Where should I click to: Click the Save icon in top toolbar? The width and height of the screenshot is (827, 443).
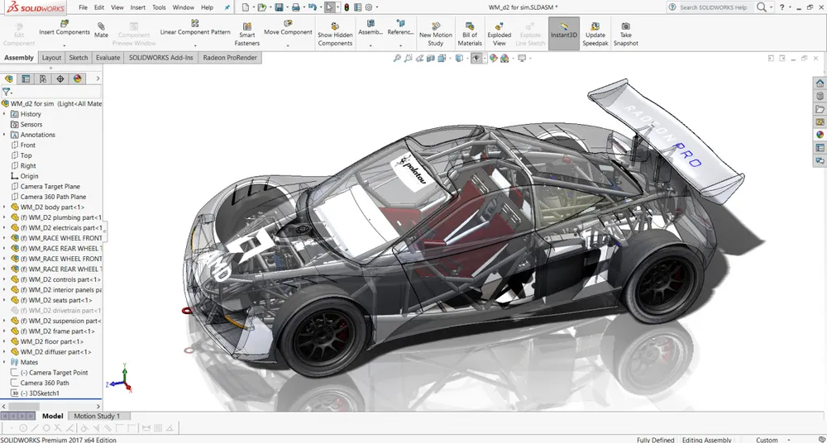[280, 7]
